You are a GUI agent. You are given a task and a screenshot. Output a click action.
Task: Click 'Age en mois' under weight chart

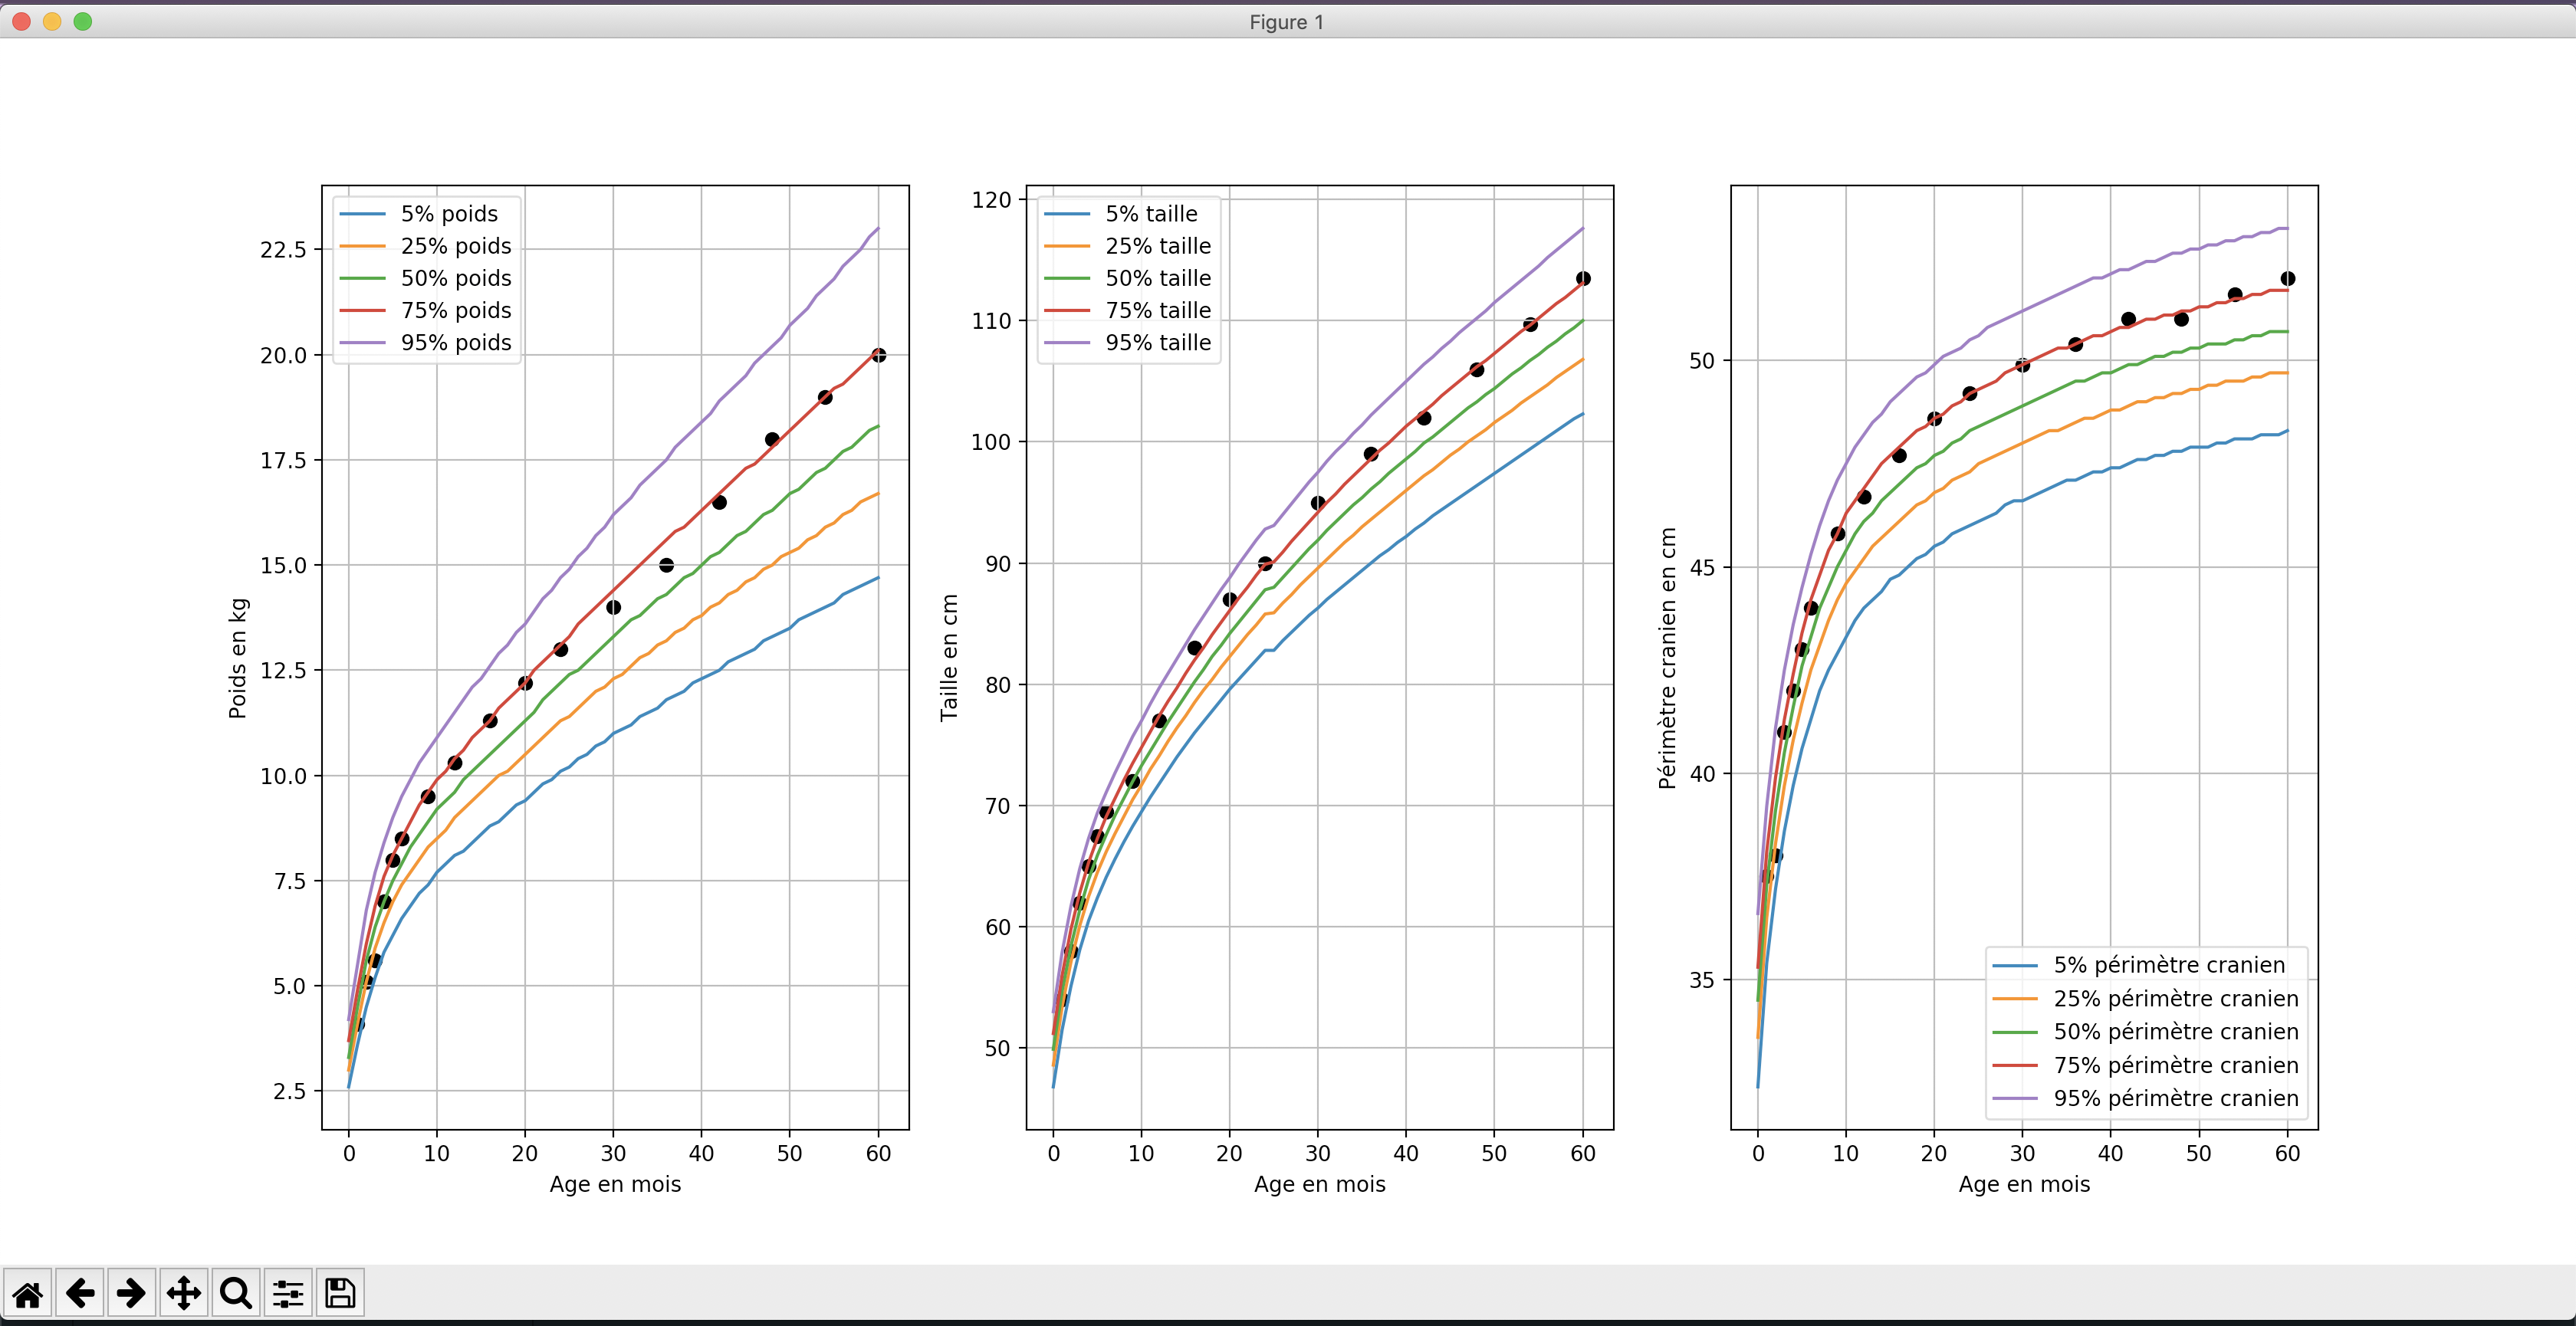[615, 1184]
